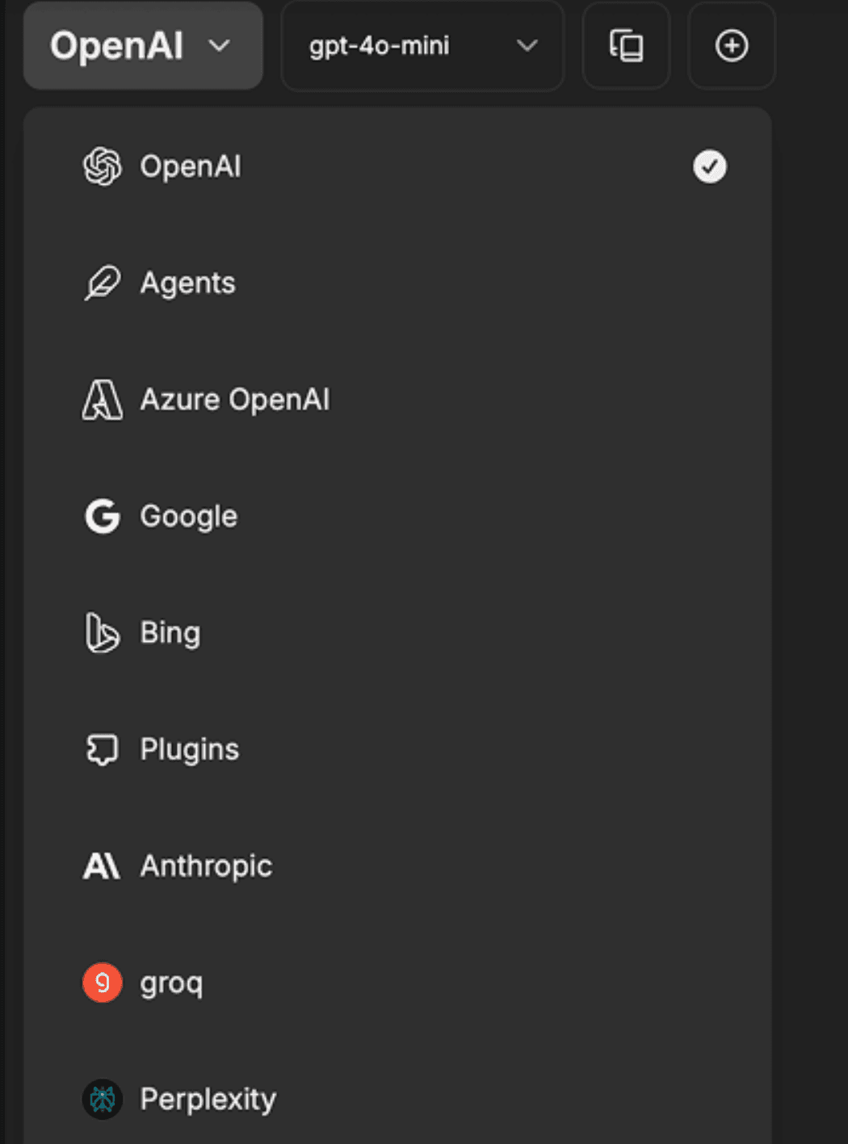848x1144 pixels.
Task: Click the red groq logo icon
Action: point(103,983)
